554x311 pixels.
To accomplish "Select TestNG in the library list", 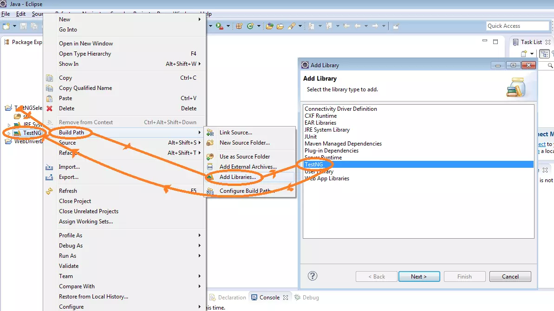I will (x=418, y=165).
